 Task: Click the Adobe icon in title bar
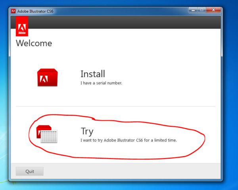[13, 11]
